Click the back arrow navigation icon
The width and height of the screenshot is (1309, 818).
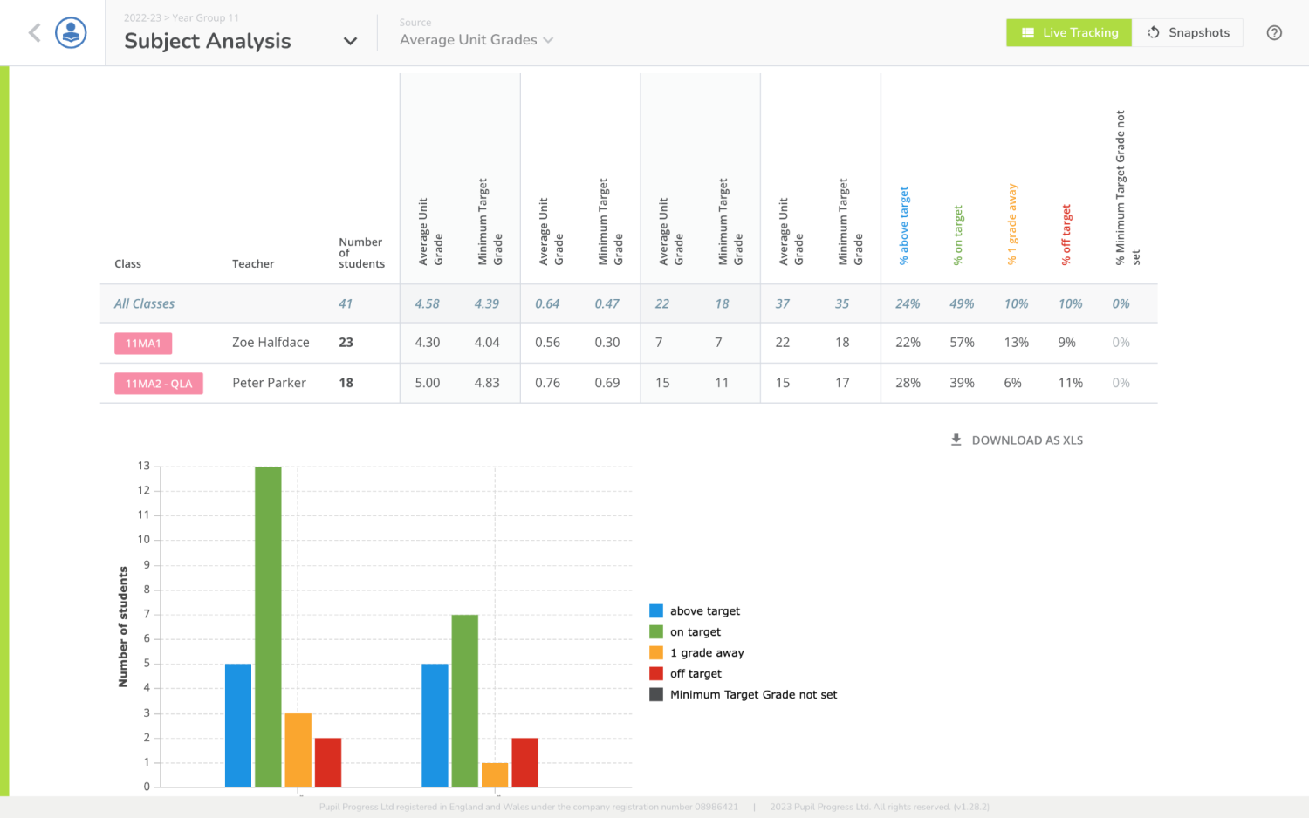click(33, 32)
